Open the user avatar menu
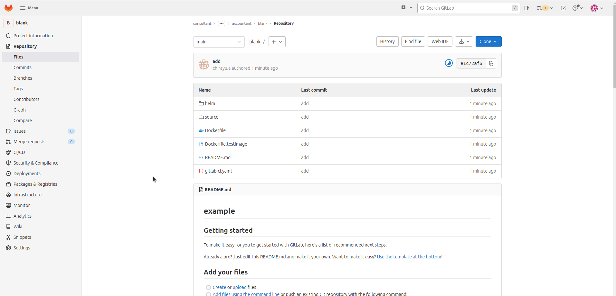616x296 pixels. 597,8
